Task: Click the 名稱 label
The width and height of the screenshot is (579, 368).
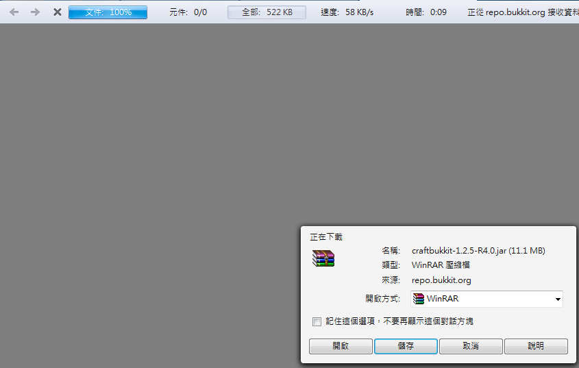Action: click(x=391, y=251)
